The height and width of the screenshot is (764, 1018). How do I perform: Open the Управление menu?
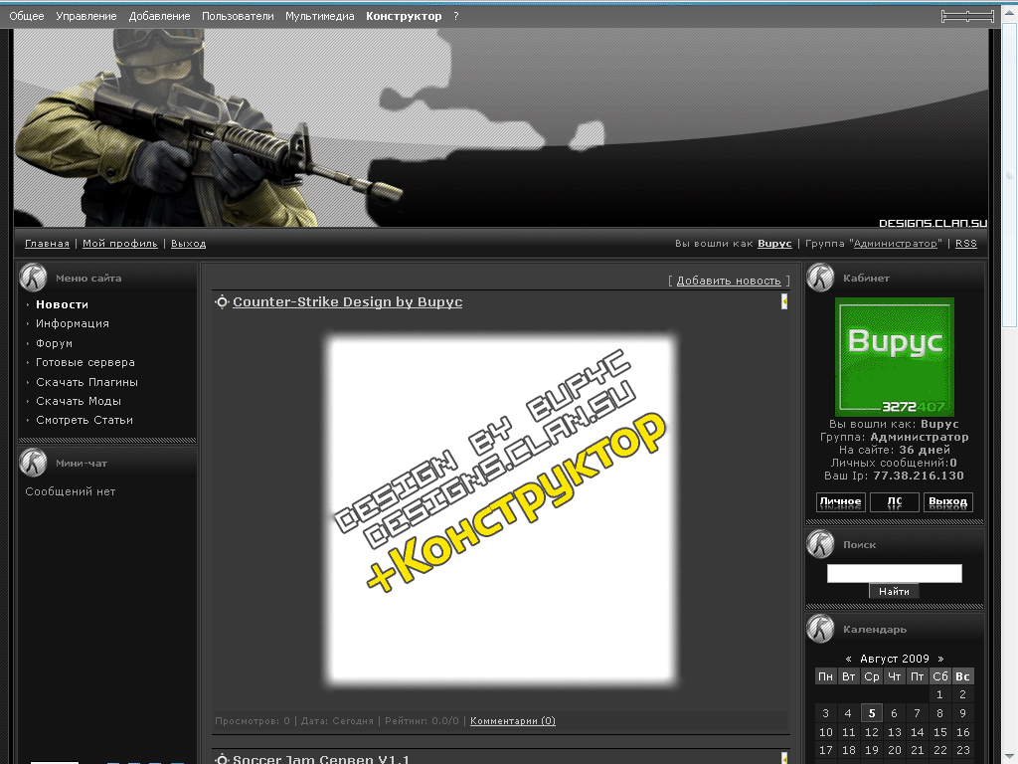(x=85, y=16)
